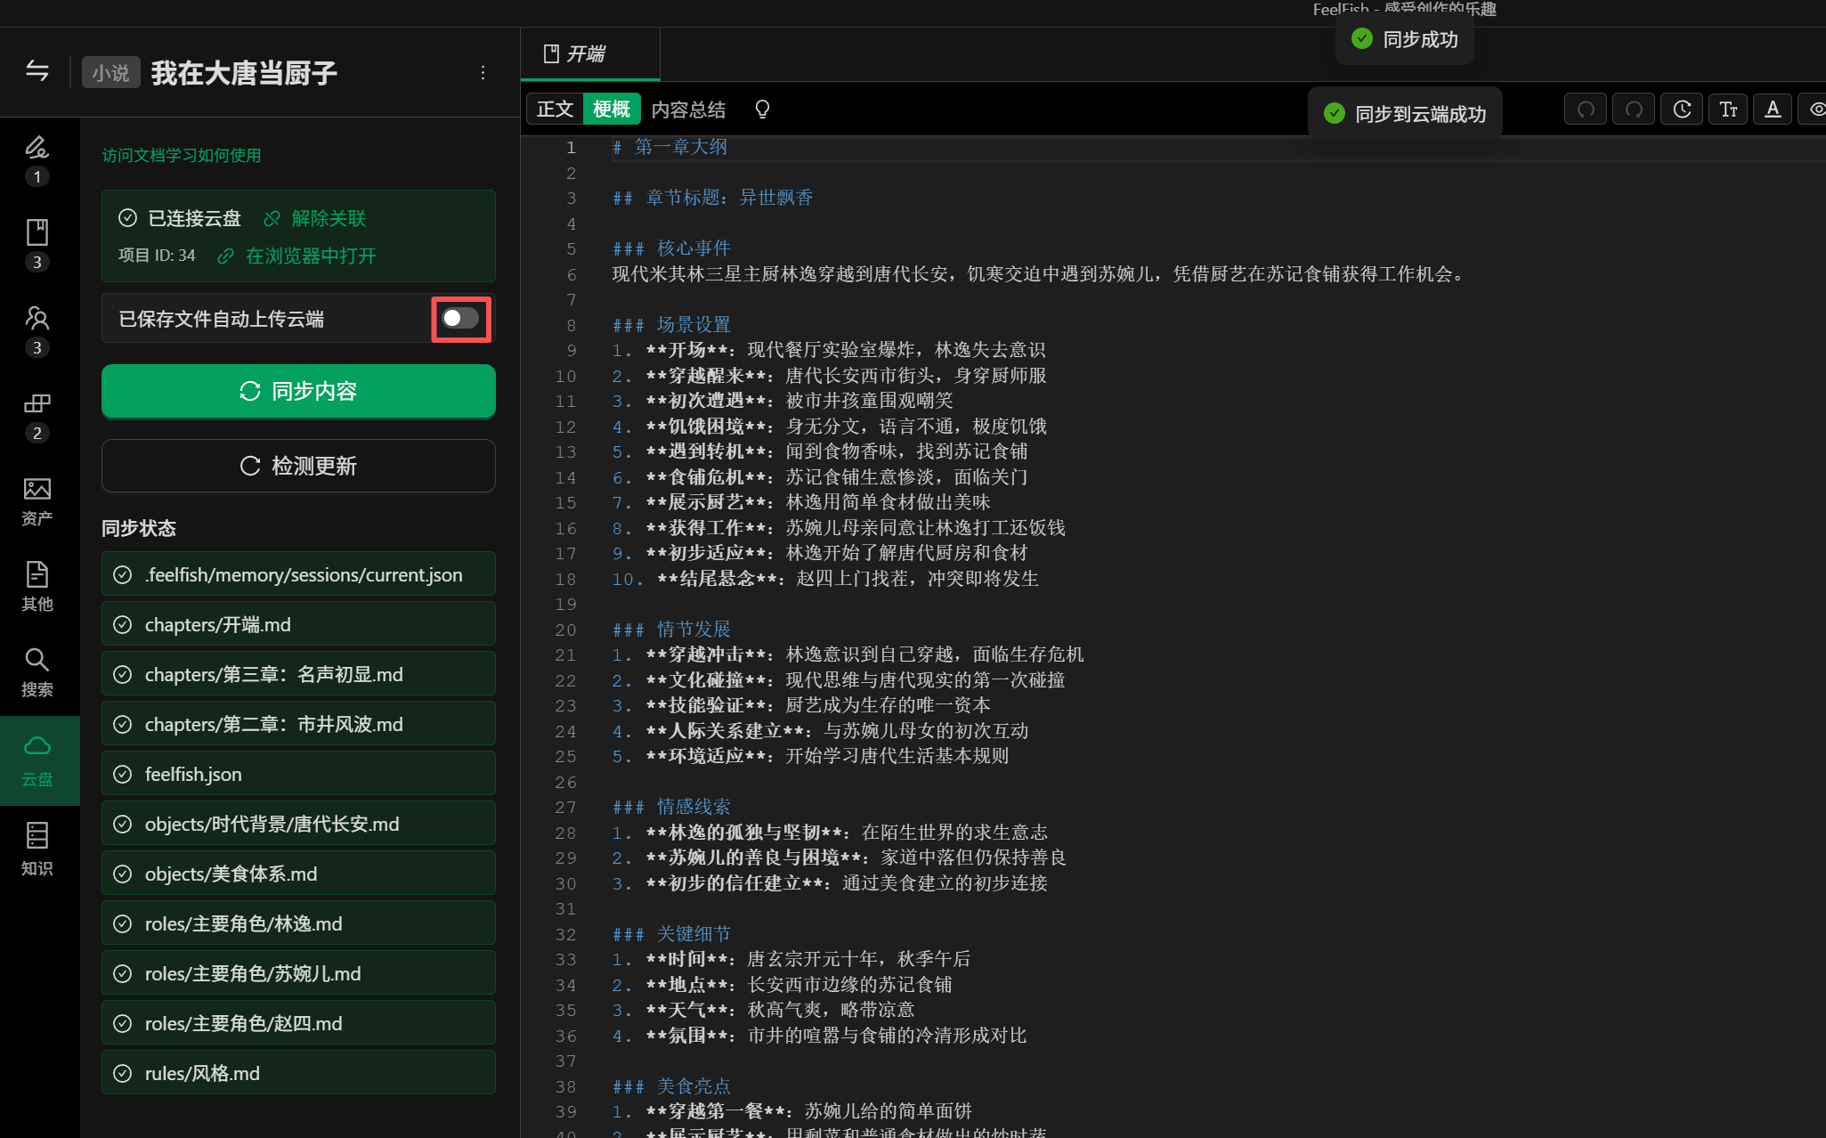The image size is (1826, 1138).
Task: Click the green 同步内容 button
Action: (298, 391)
